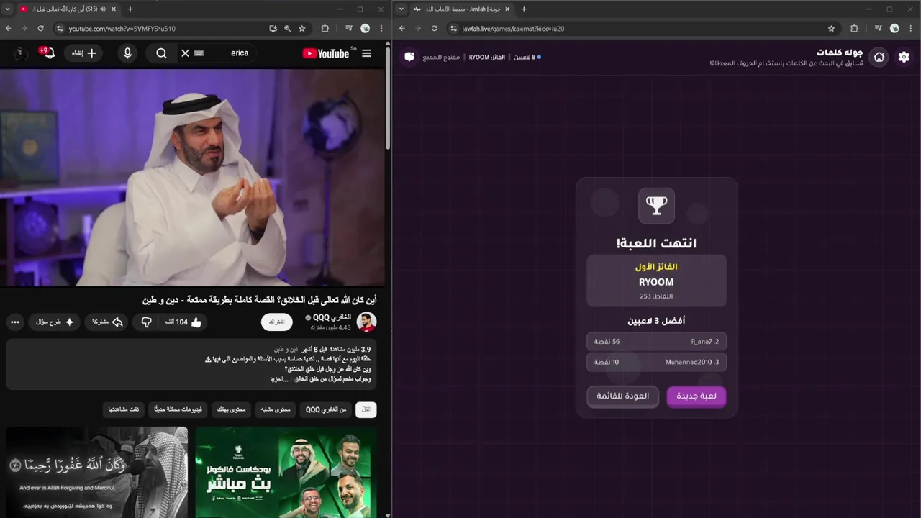Screen dimensions: 921x518
Task: Expand description with ...المزيد
Action: tap(279, 379)
